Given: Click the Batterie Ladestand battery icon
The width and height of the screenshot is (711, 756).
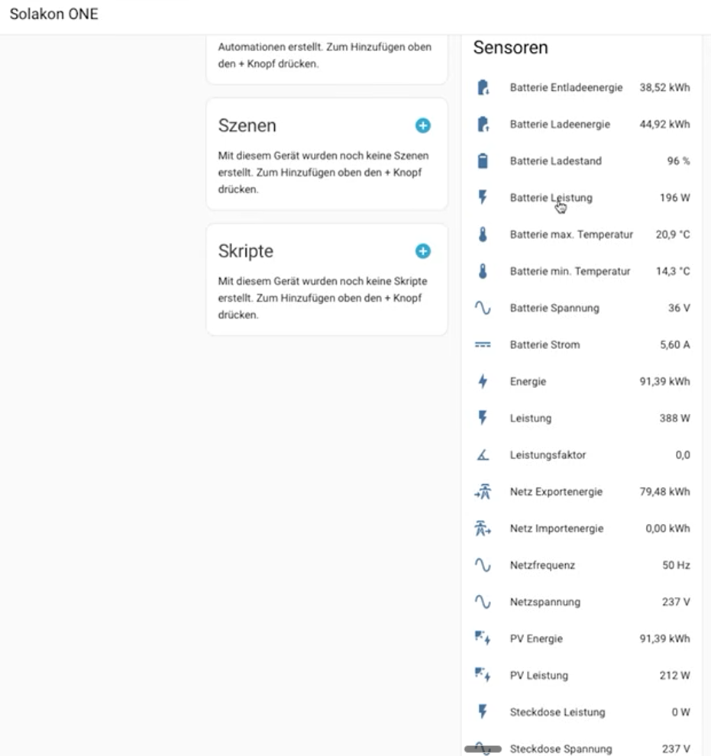Looking at the screenshot, I should 483,161.
